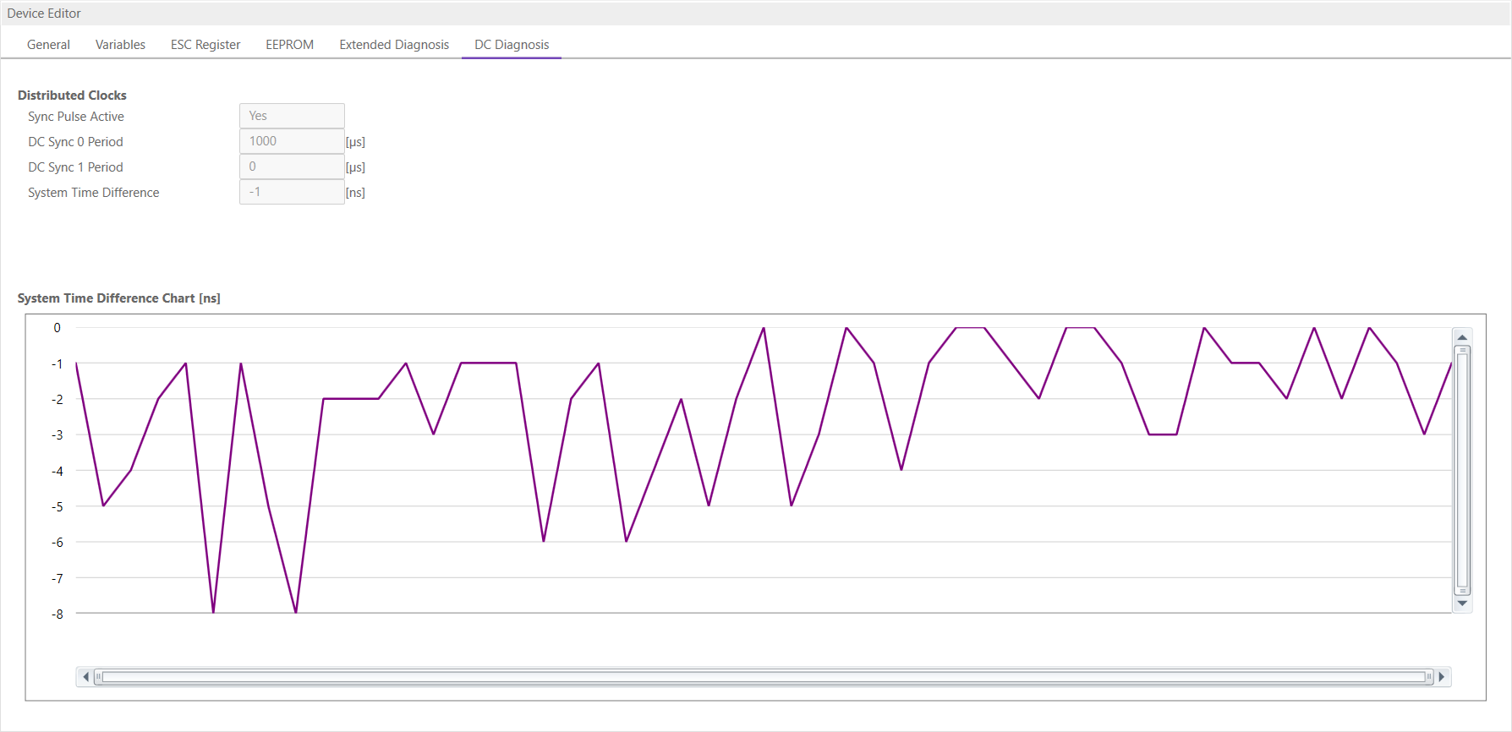
Task: Click the Sync Pulse Active field
Action: tap(292, 116)
